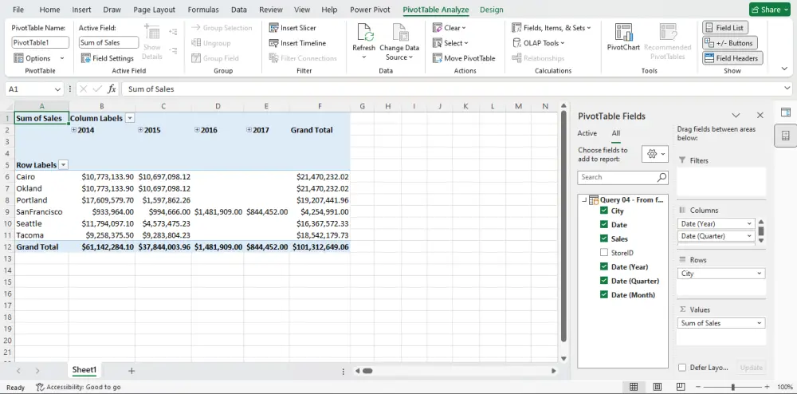Open the top side pane icon

tap(785, 112)
